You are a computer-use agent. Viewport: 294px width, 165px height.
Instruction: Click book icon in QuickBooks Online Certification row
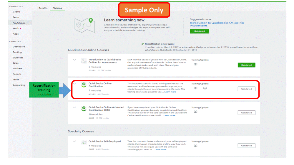[195, 88]
